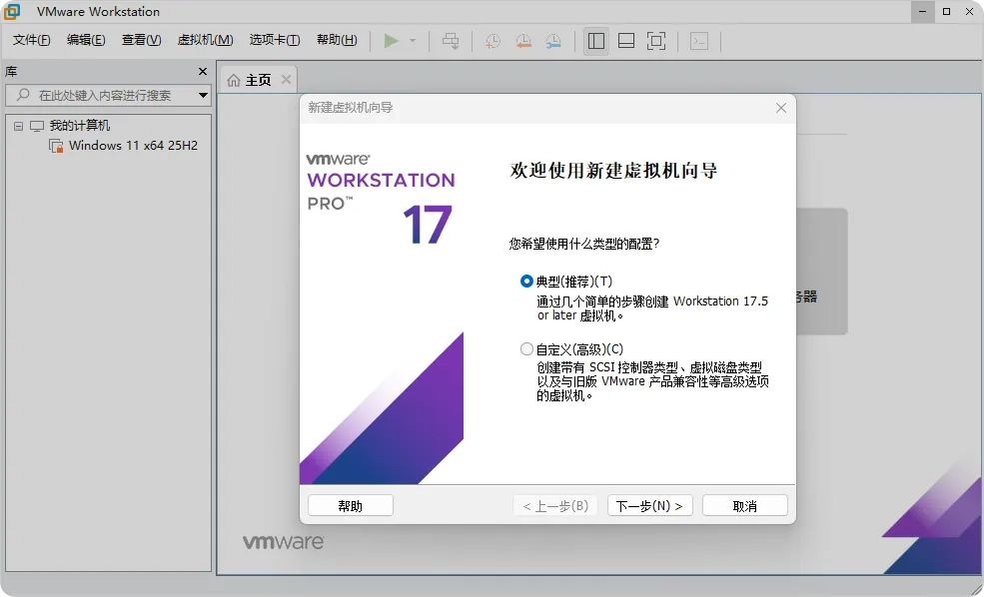The width and height of the screenshot is (984, 597).
Task: Close the 新建虚拟机向导 dialog
Action: (x=780, y=108)
